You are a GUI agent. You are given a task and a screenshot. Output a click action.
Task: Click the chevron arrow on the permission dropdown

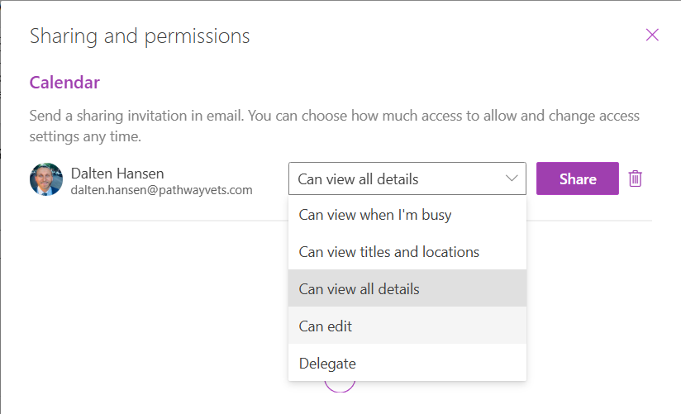point(512,178)
